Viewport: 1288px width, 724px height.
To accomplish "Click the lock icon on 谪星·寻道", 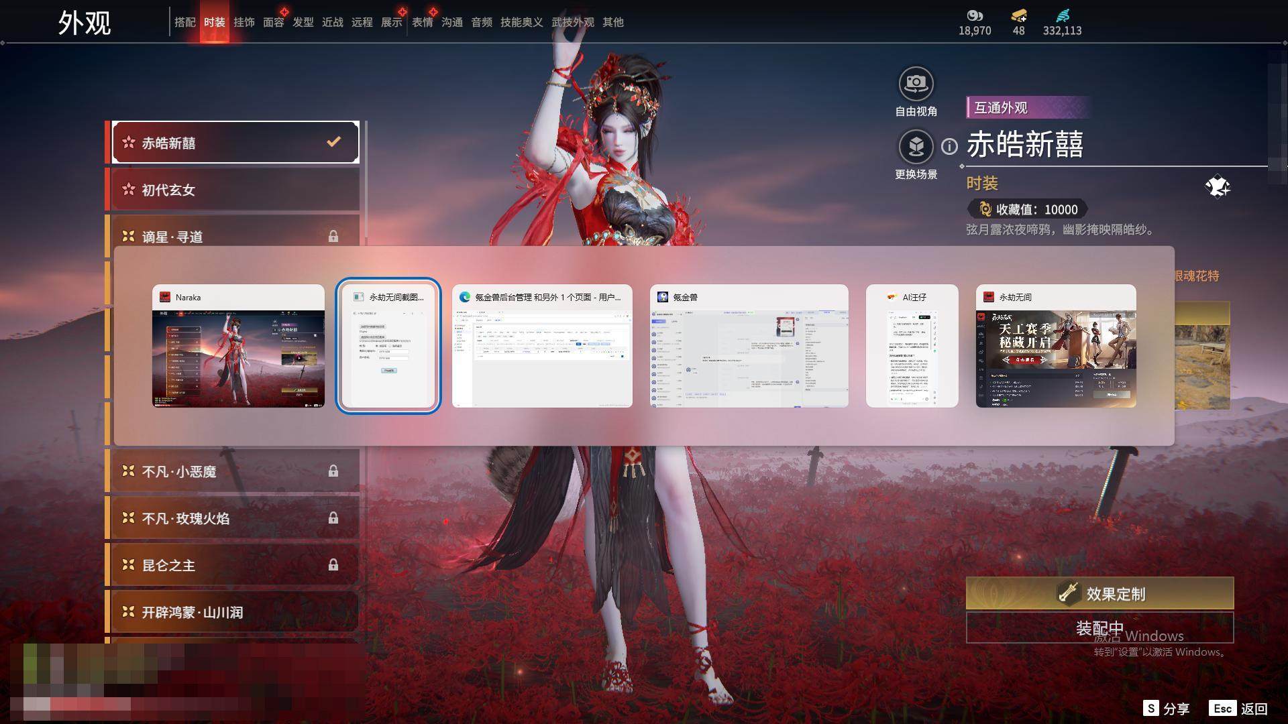I will pos(333,236).
